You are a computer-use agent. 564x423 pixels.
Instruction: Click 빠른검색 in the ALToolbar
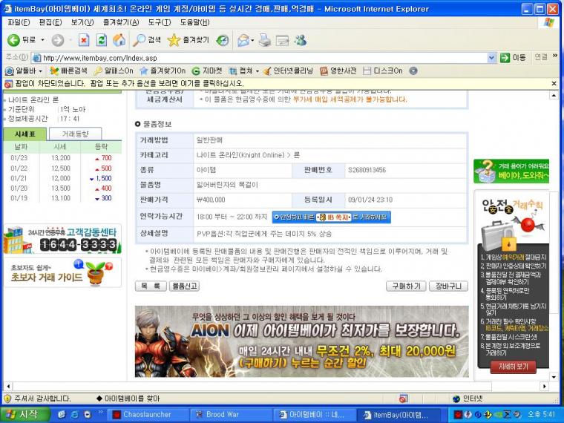coord(69,70)
